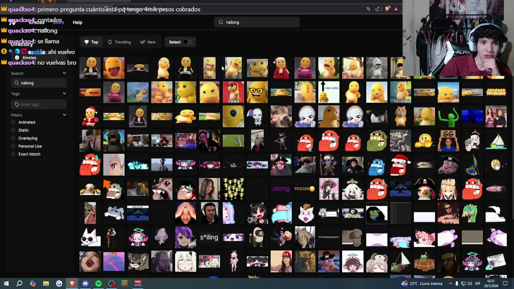Image resolution: width=514 pixels, height=289 pixels.
Task: Switch to the Trending tab
Action: 119,42
